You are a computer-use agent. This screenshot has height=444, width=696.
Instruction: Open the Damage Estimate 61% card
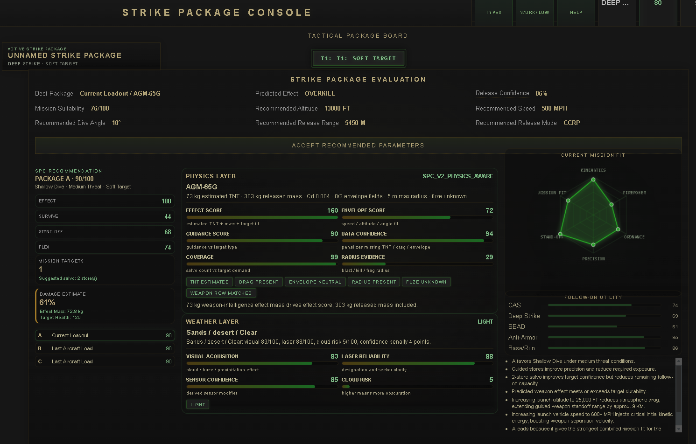coord(105,306)
